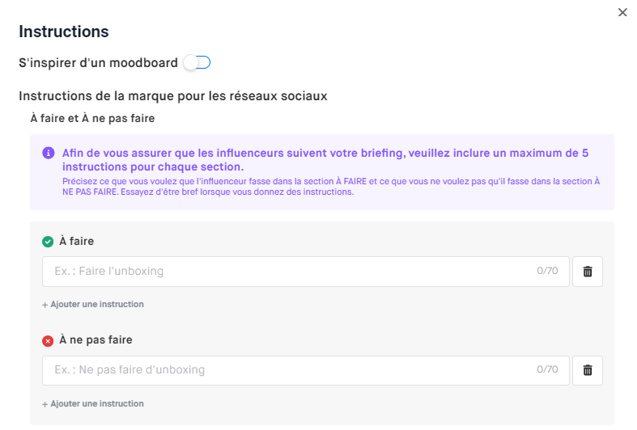This screenshot has width=637, height=430.
Task: Click the Instructions heading at the top
Action: click(64, 32)
